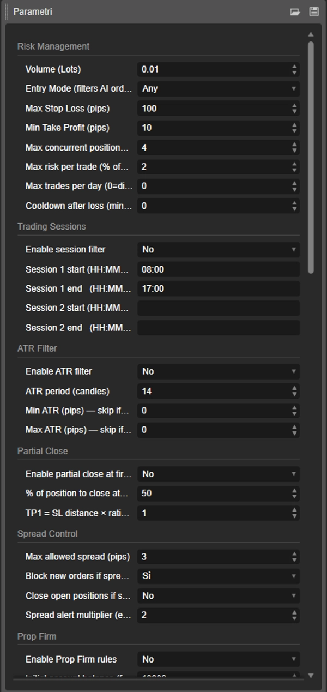This screenshot has width=327, height=692.
Task: Open the Enable ATR filter dropdown
Action: [218, 371]
